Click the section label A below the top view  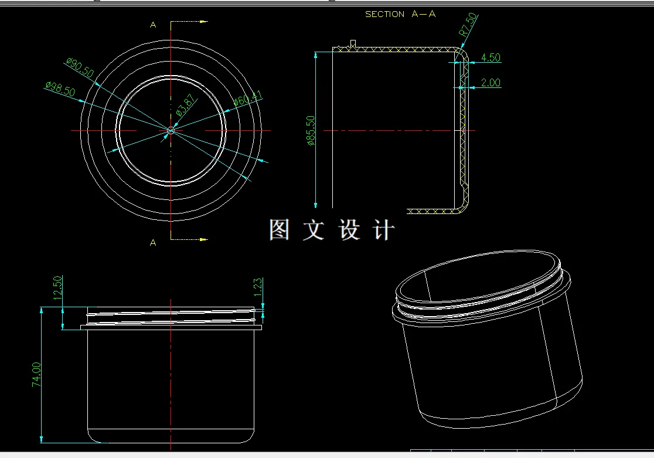tap(153, 243)
